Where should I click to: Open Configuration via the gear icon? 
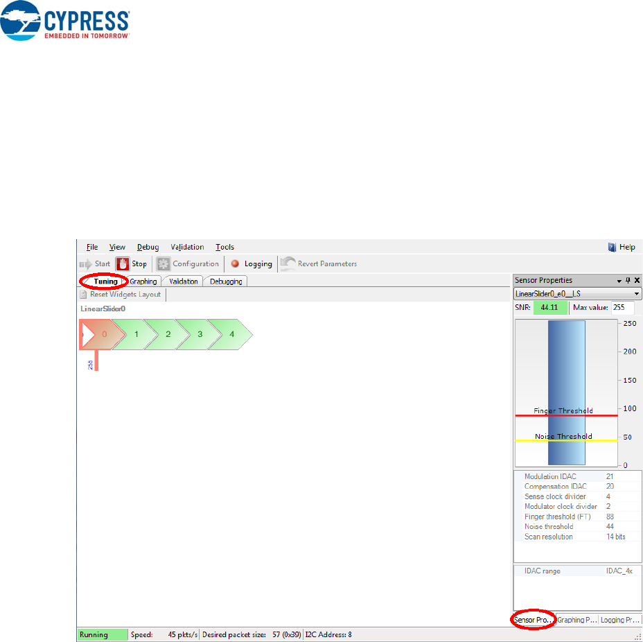coord(164,264)
